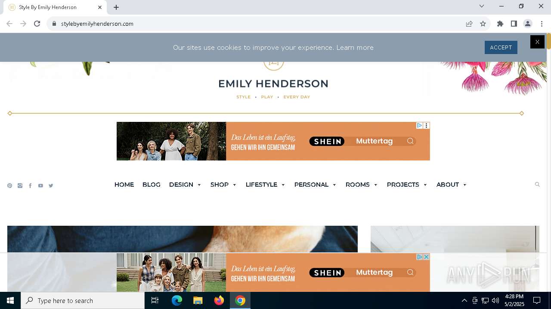Open the top SHEIN ad's AdChoices icon
This screenshot has height=309, width=551.
click(419, 125)
